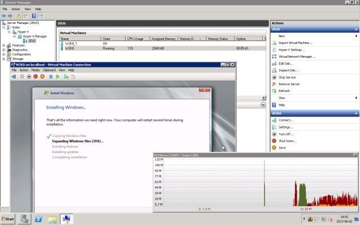The image size is (360, 225).
Task: Open the Clipboard menu in VM Connection
Action: 49,70
